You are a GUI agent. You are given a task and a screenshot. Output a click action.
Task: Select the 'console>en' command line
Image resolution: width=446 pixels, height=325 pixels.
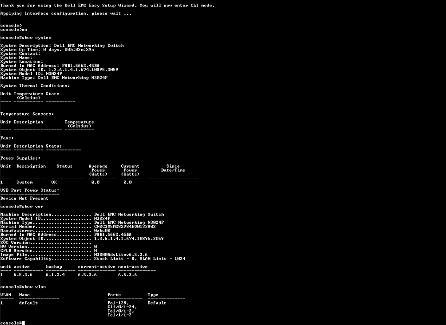point(13,30)
